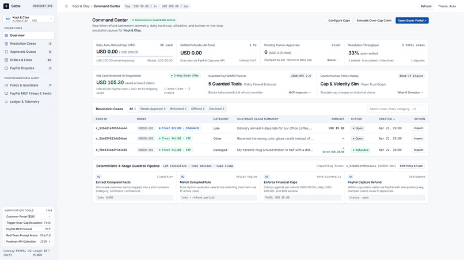The width and height of the screenshot is (464, 260).
Task: Click the PayPal Capture Refund stage card
Action: pyautogui.click(x=386, y=188)
